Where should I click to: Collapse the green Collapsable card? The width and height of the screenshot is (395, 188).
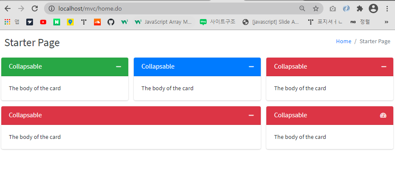coord(119,66)
